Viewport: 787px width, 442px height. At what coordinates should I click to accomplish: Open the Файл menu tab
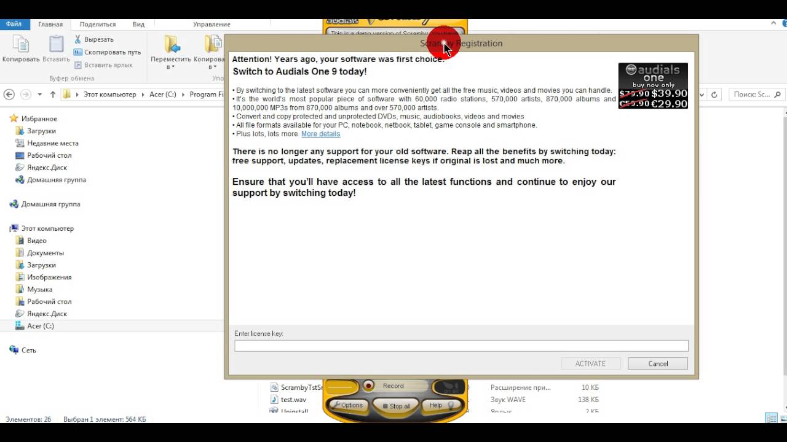tap(14, 24)
